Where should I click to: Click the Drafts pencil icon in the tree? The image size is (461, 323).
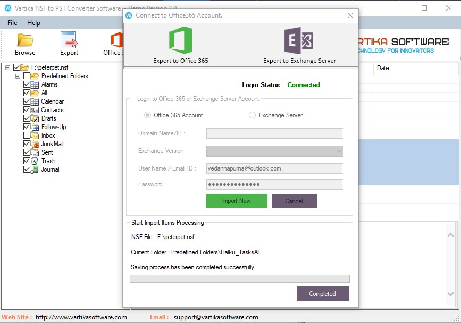(x=35, y=118)
